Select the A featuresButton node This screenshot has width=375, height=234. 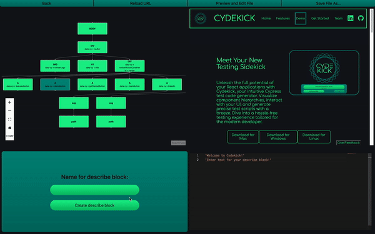click(18, 84)
